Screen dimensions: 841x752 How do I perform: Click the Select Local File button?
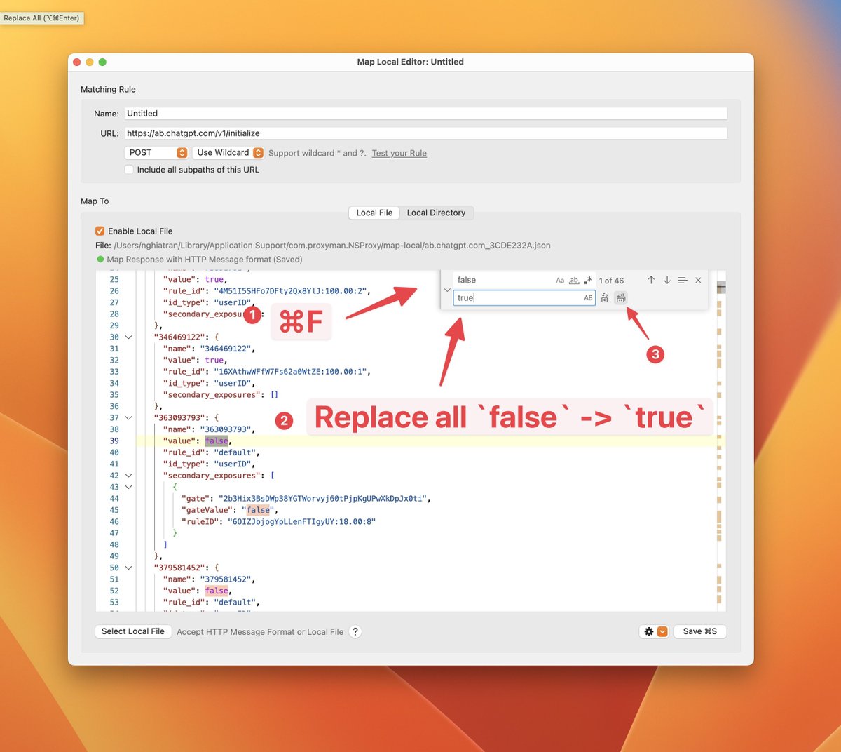[132, 631]
